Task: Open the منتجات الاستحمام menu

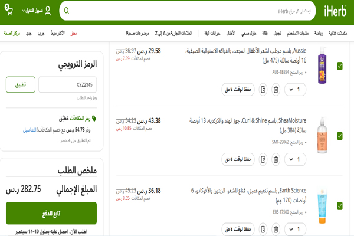Action: [x=297, y=34]
